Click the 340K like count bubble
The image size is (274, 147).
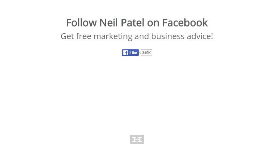pos(146,53)
